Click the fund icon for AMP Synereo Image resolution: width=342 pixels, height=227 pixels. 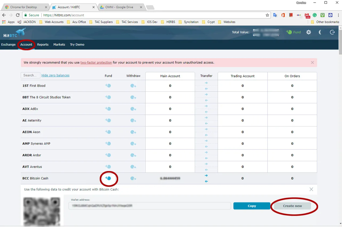(108, 143)
